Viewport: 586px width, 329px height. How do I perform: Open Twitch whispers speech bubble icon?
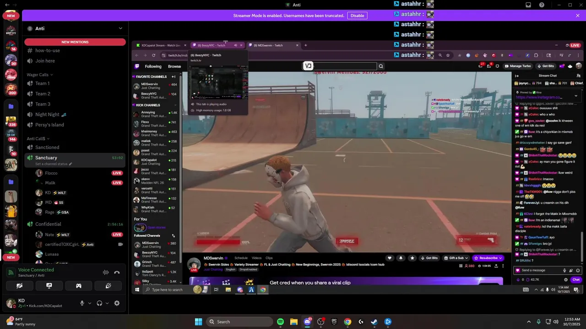coord(497,66)
